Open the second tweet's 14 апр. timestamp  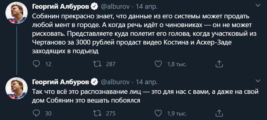pos(147,82)
